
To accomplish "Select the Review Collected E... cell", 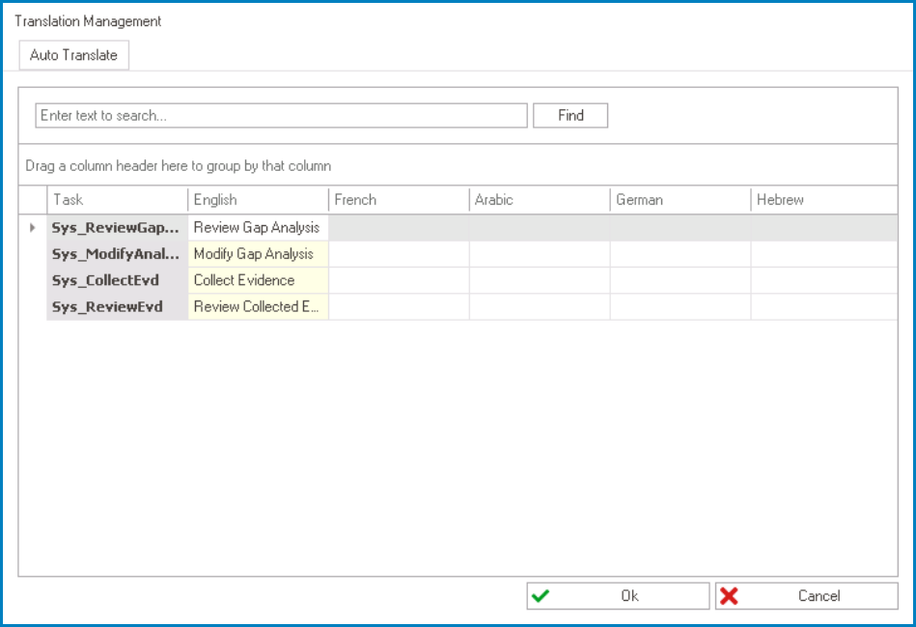I will pyautogui.click(x=257, y=306).
